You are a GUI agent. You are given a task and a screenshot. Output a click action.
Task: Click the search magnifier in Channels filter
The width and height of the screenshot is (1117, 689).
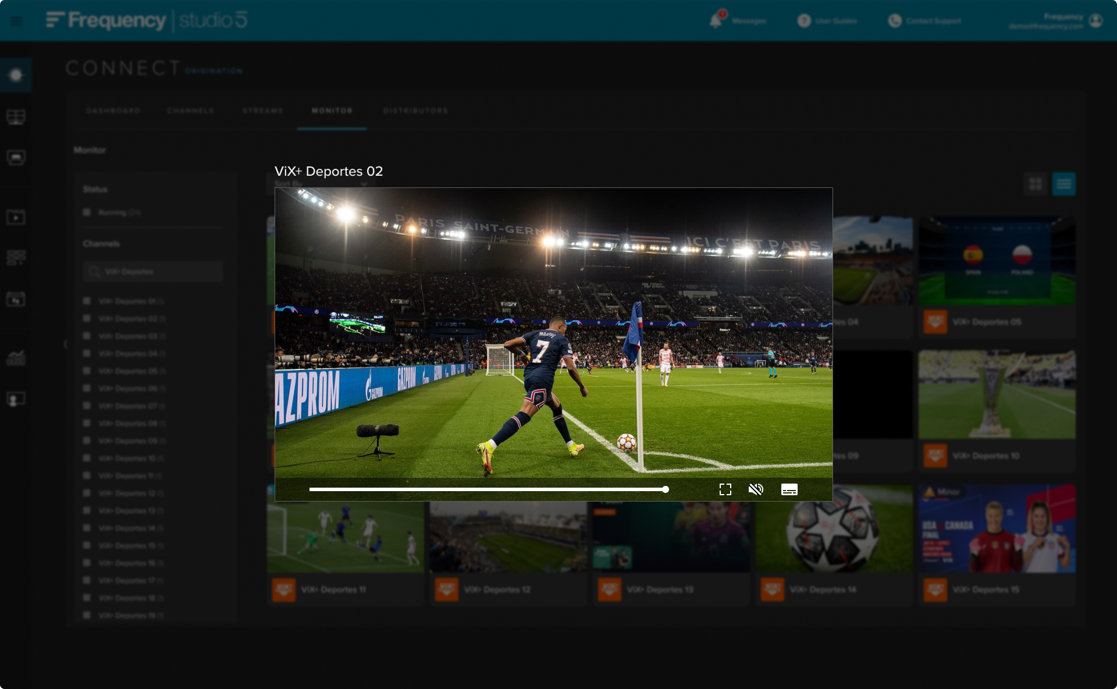click(x=94, y=272)
